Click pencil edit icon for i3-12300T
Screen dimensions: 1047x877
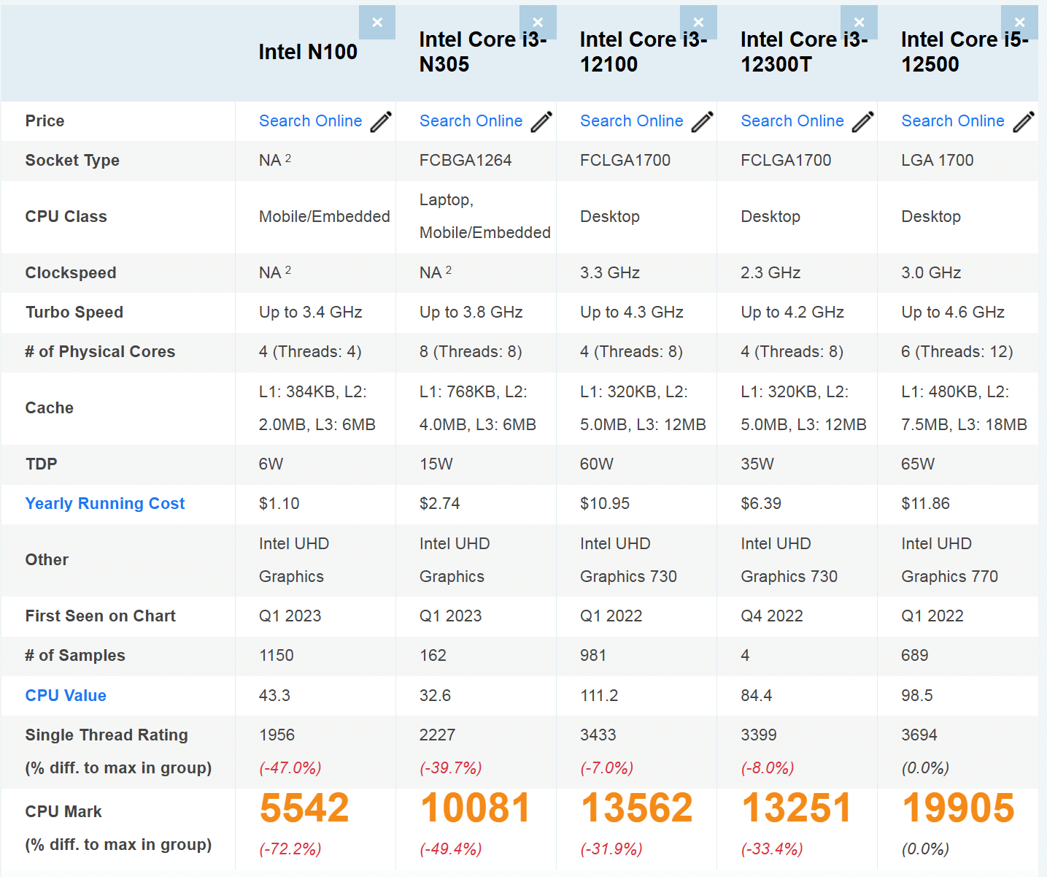point(862,122)
